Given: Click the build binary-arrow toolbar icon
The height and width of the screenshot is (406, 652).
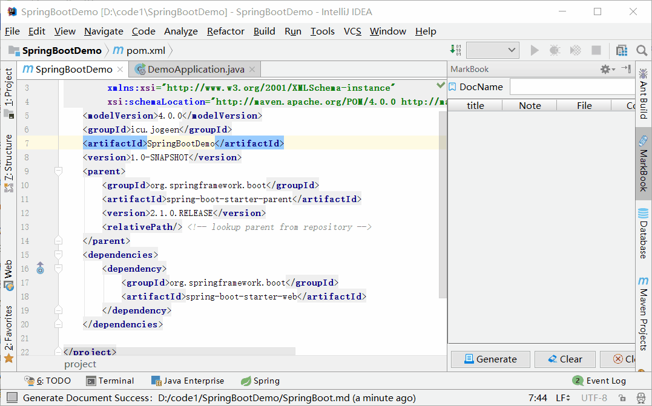Looking at the screenshot, I should point(456,50).
